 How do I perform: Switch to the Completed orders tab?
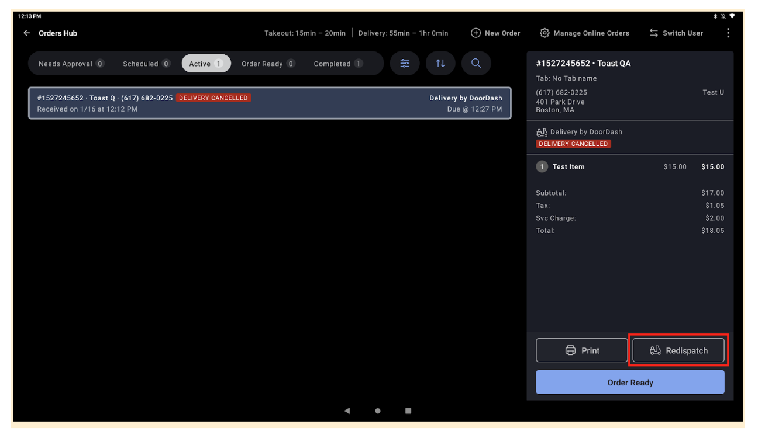pos(338,63)
